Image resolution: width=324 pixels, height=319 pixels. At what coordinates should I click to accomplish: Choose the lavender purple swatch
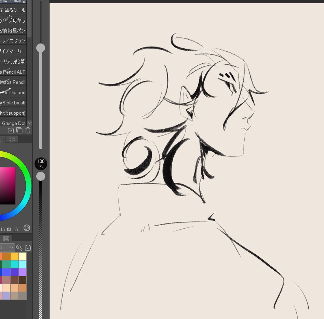(x=23, y=272)
